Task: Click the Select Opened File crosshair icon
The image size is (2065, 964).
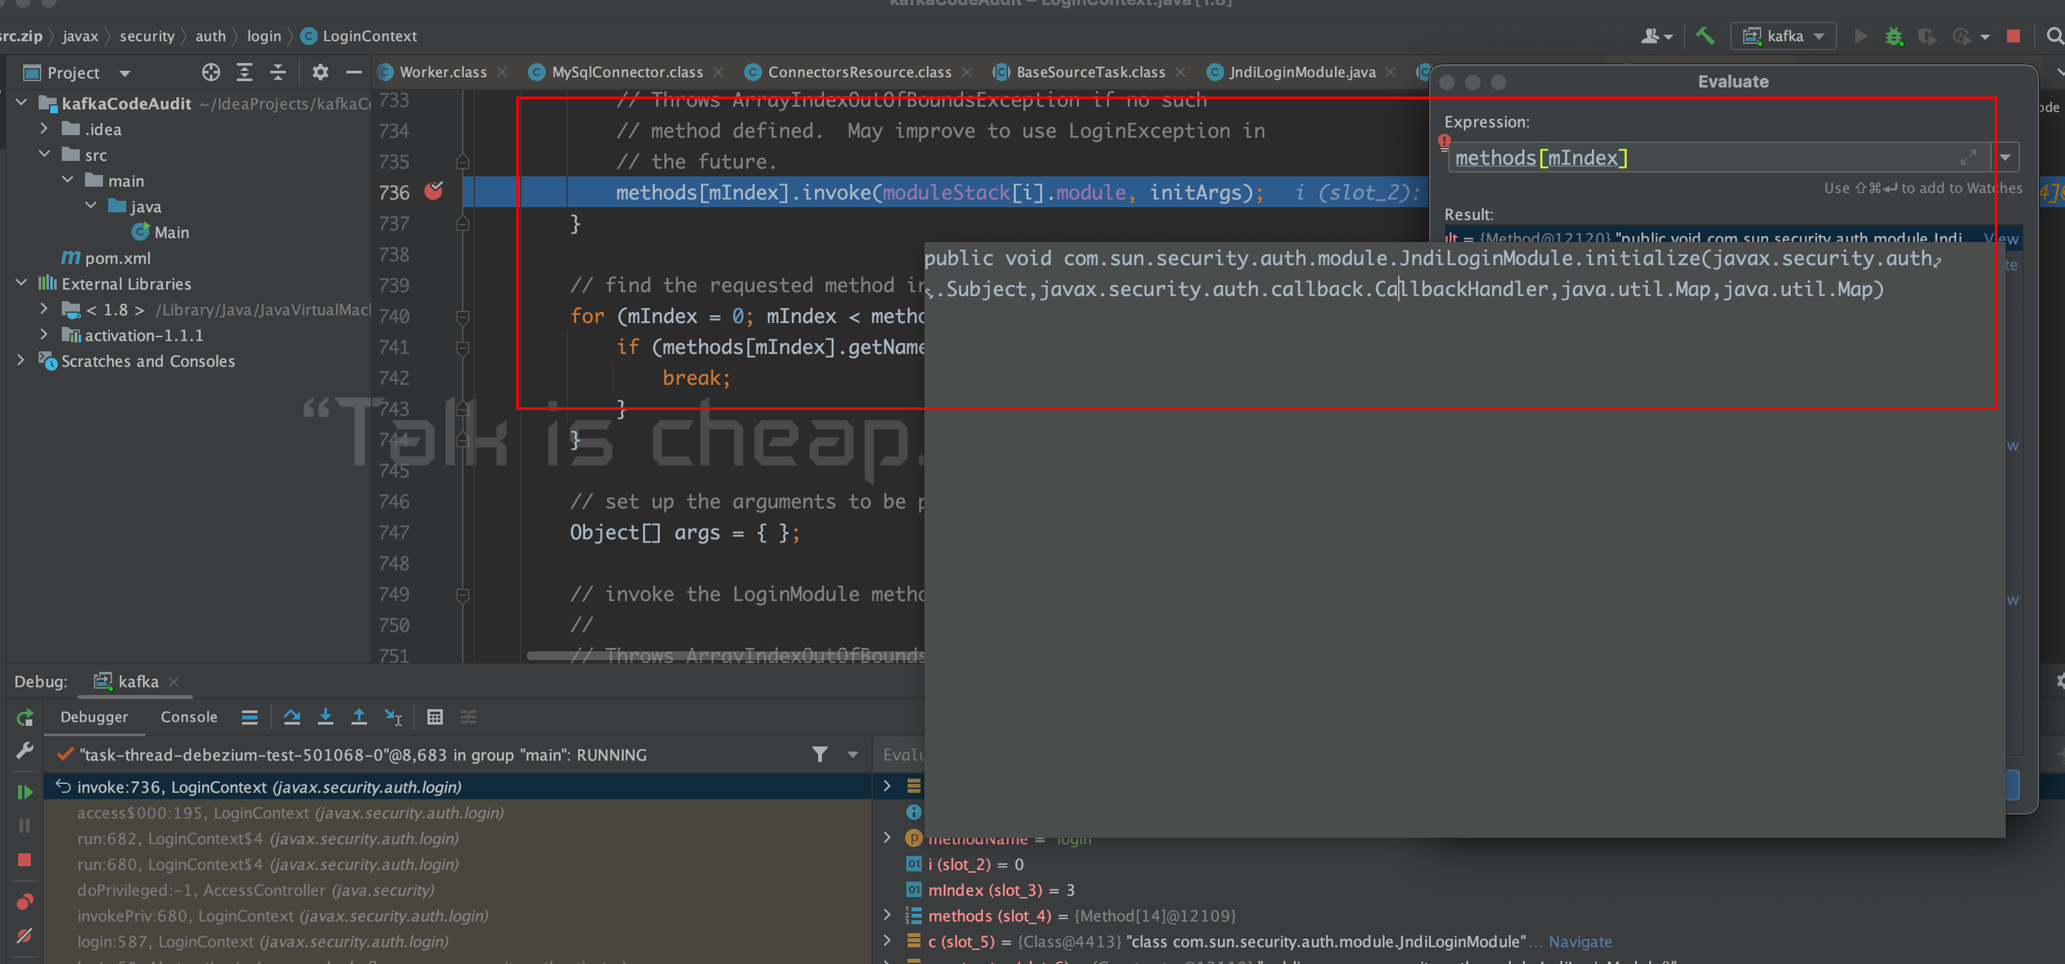Action: (x=211, y=73)
